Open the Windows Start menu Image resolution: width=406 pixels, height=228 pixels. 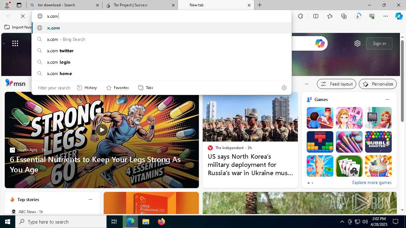point(8,222)
